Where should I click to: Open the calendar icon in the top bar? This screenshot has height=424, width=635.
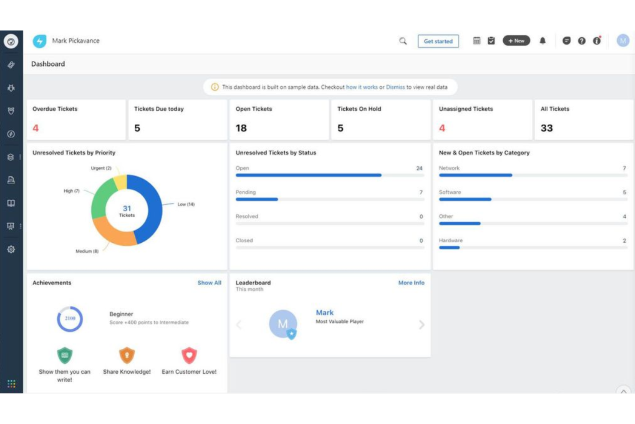click(476, 40)
